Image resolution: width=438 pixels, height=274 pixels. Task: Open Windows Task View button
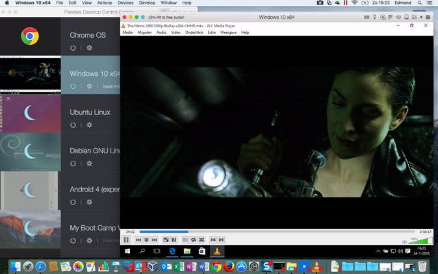click(157, 251)
